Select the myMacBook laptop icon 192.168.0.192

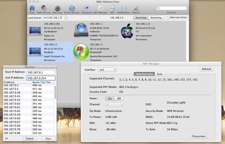coord(35,31)
